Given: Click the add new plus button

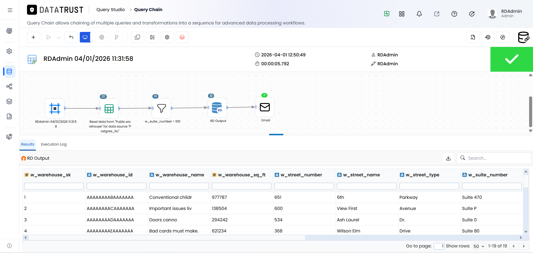Looking at the screenshot, I should coord(33,37).
